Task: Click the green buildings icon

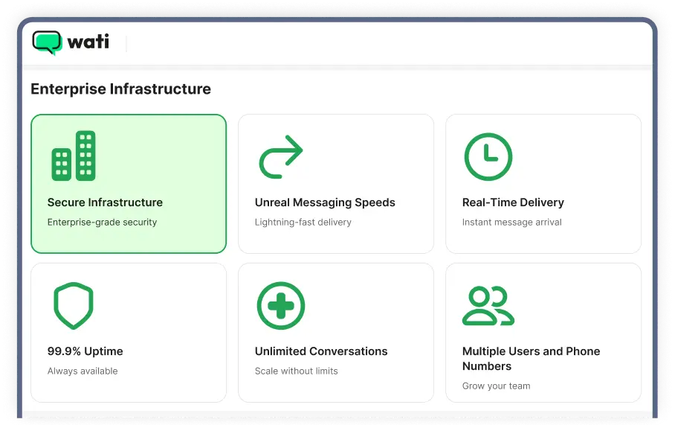Action: pos(73,156)
